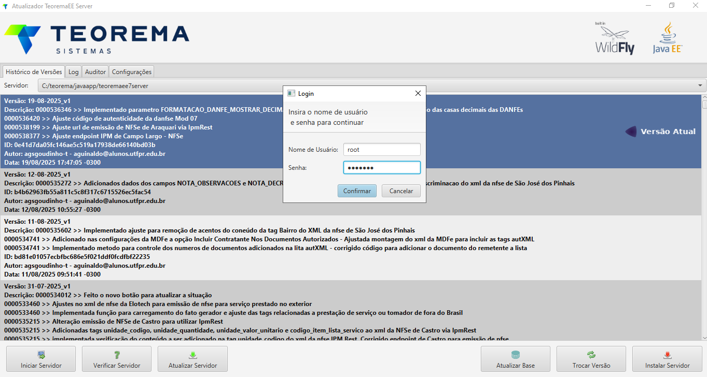
Task: Click the Iniciar Servidor button
Action: tap(41, 359)
